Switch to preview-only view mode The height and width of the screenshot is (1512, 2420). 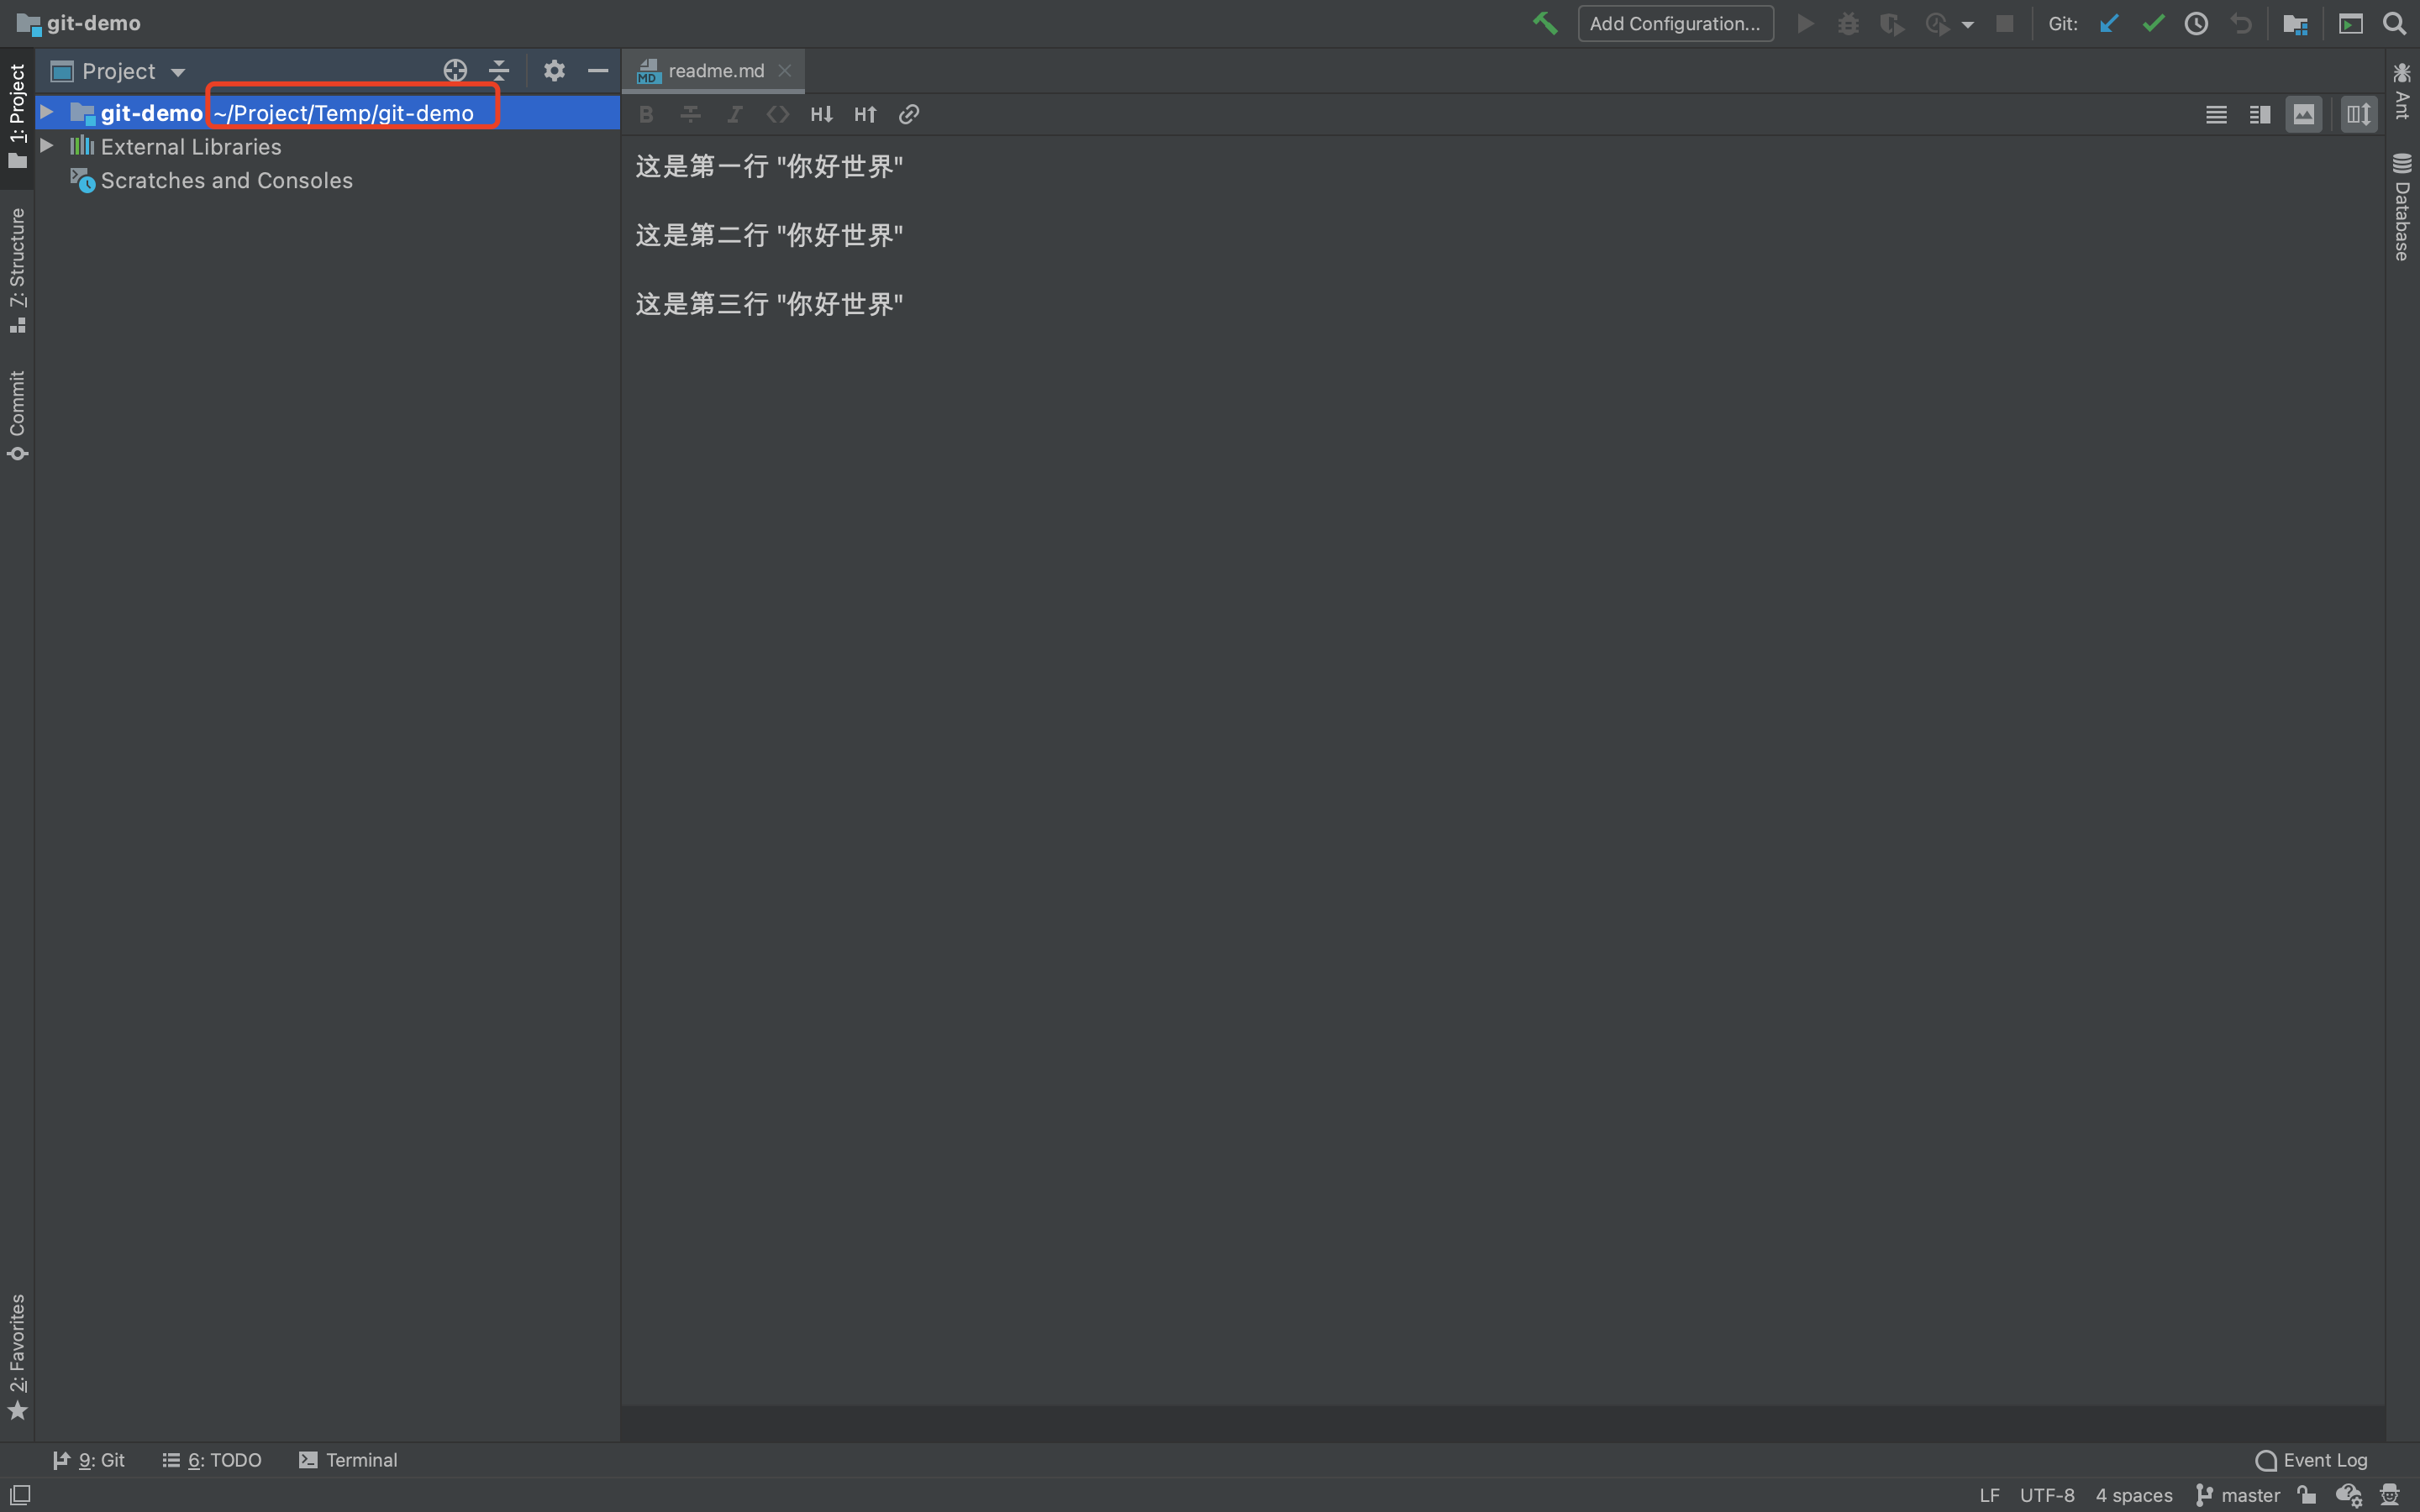pyautogui.click(x=2304, y=115)
